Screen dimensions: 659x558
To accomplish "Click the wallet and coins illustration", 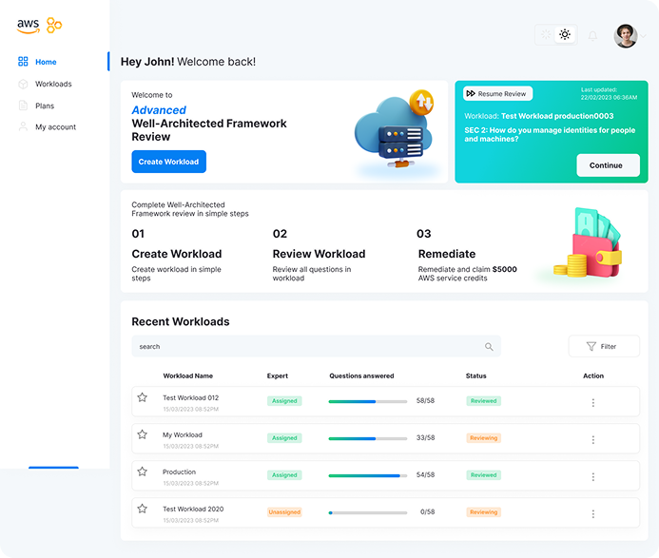I will pos(588,242).
